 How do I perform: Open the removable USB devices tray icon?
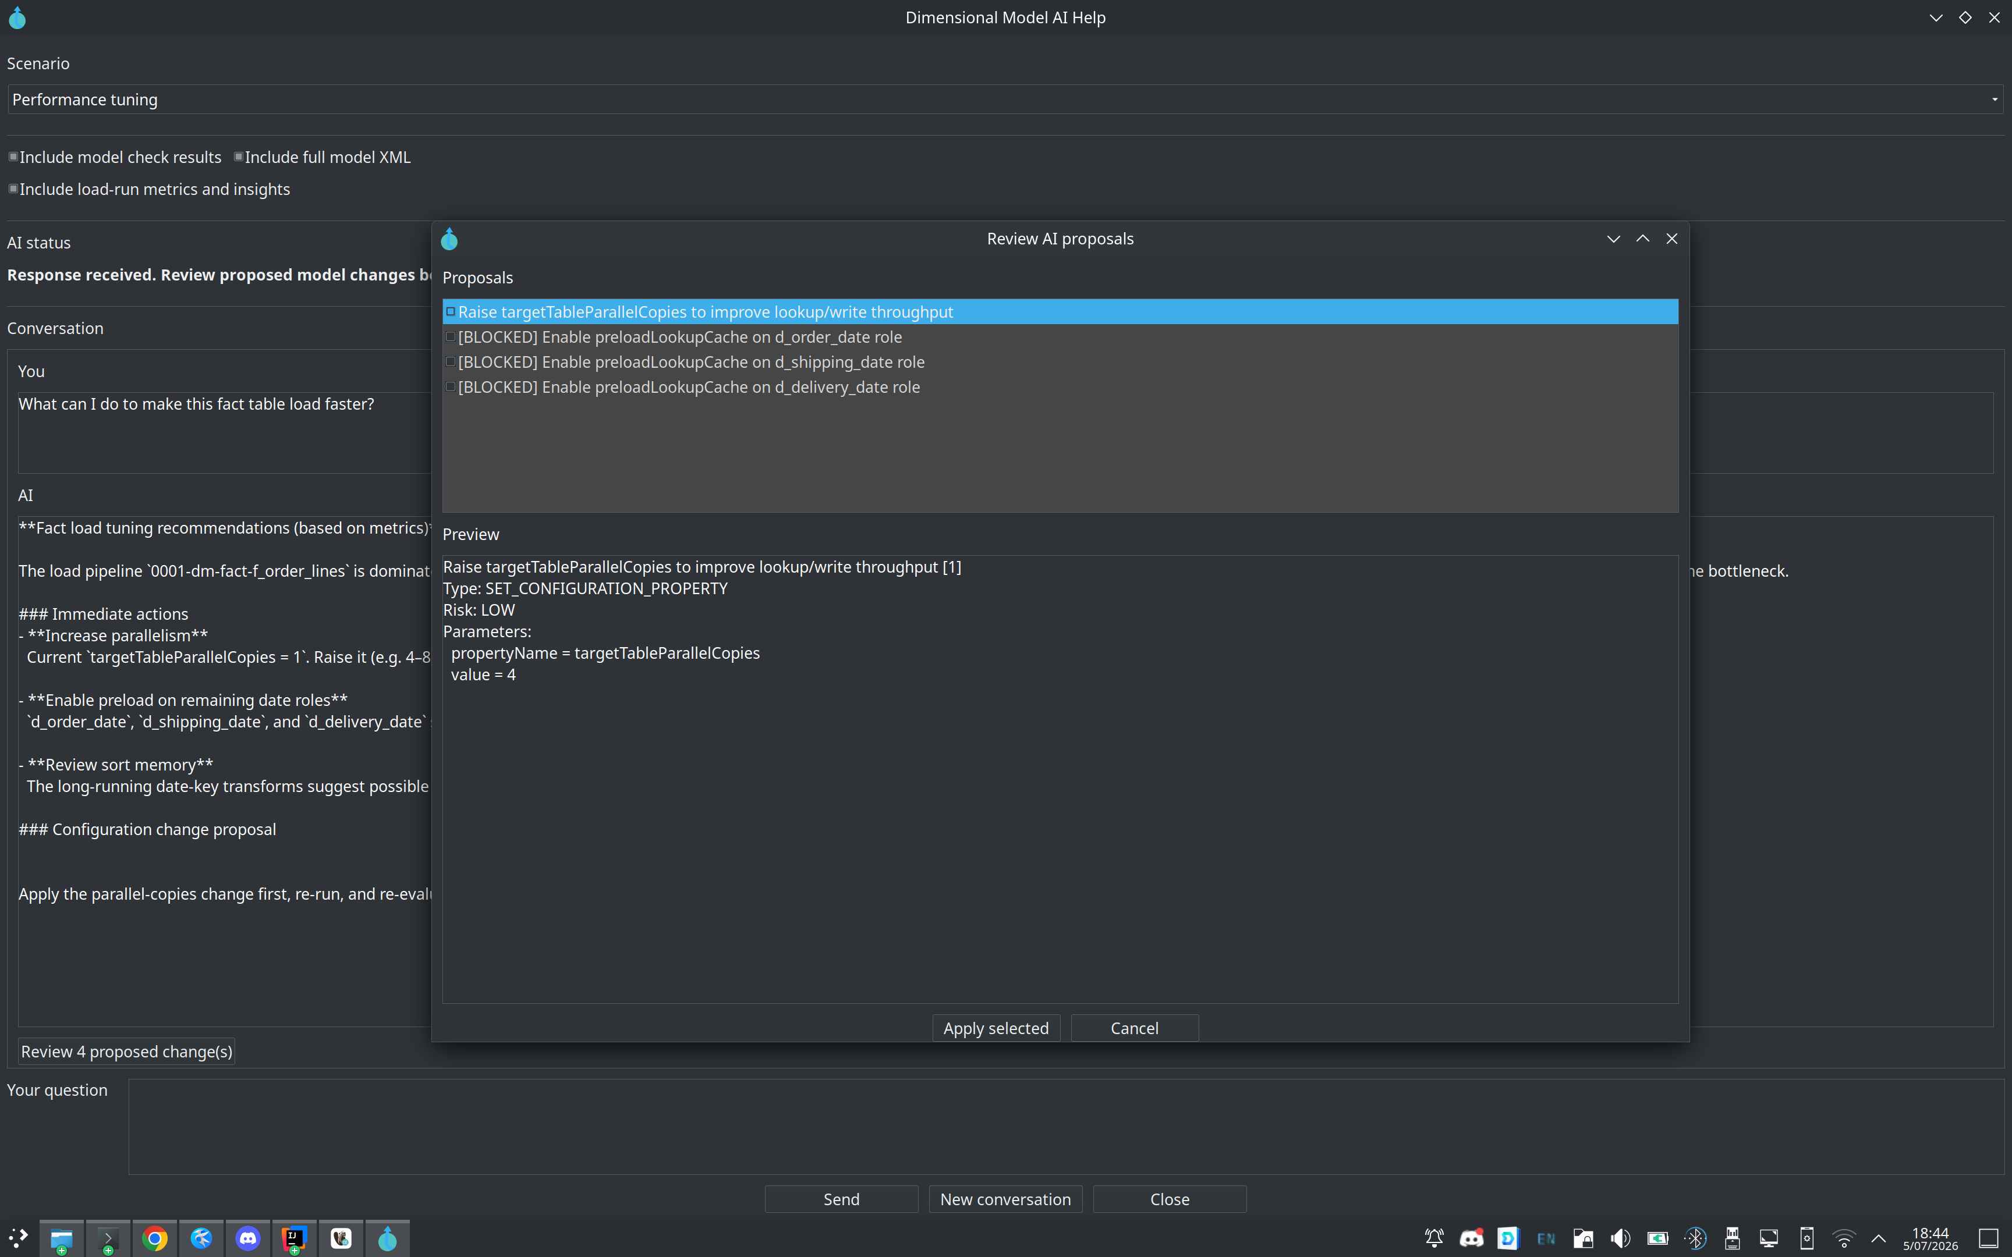[x=1733, y=1239]
